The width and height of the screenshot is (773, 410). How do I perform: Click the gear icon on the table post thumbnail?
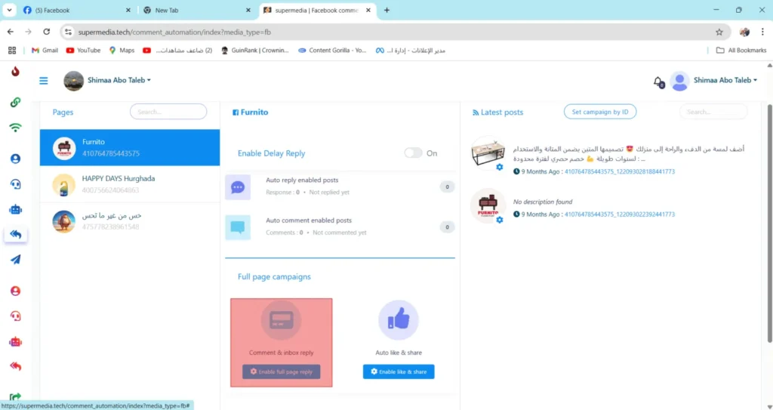click(x=500, y=168)
